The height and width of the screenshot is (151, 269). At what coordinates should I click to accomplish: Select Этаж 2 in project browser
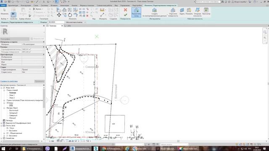coord(12,98)
